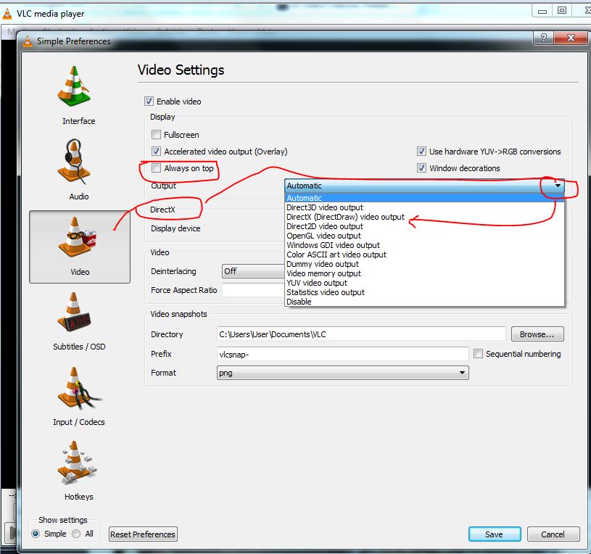Click the Force Aspect Ratio input field

pos(253,290)
